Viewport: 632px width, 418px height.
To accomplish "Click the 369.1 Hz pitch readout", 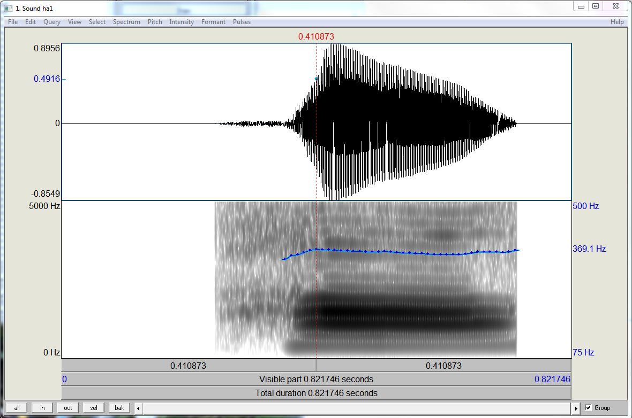I will (x=589, y=249).
